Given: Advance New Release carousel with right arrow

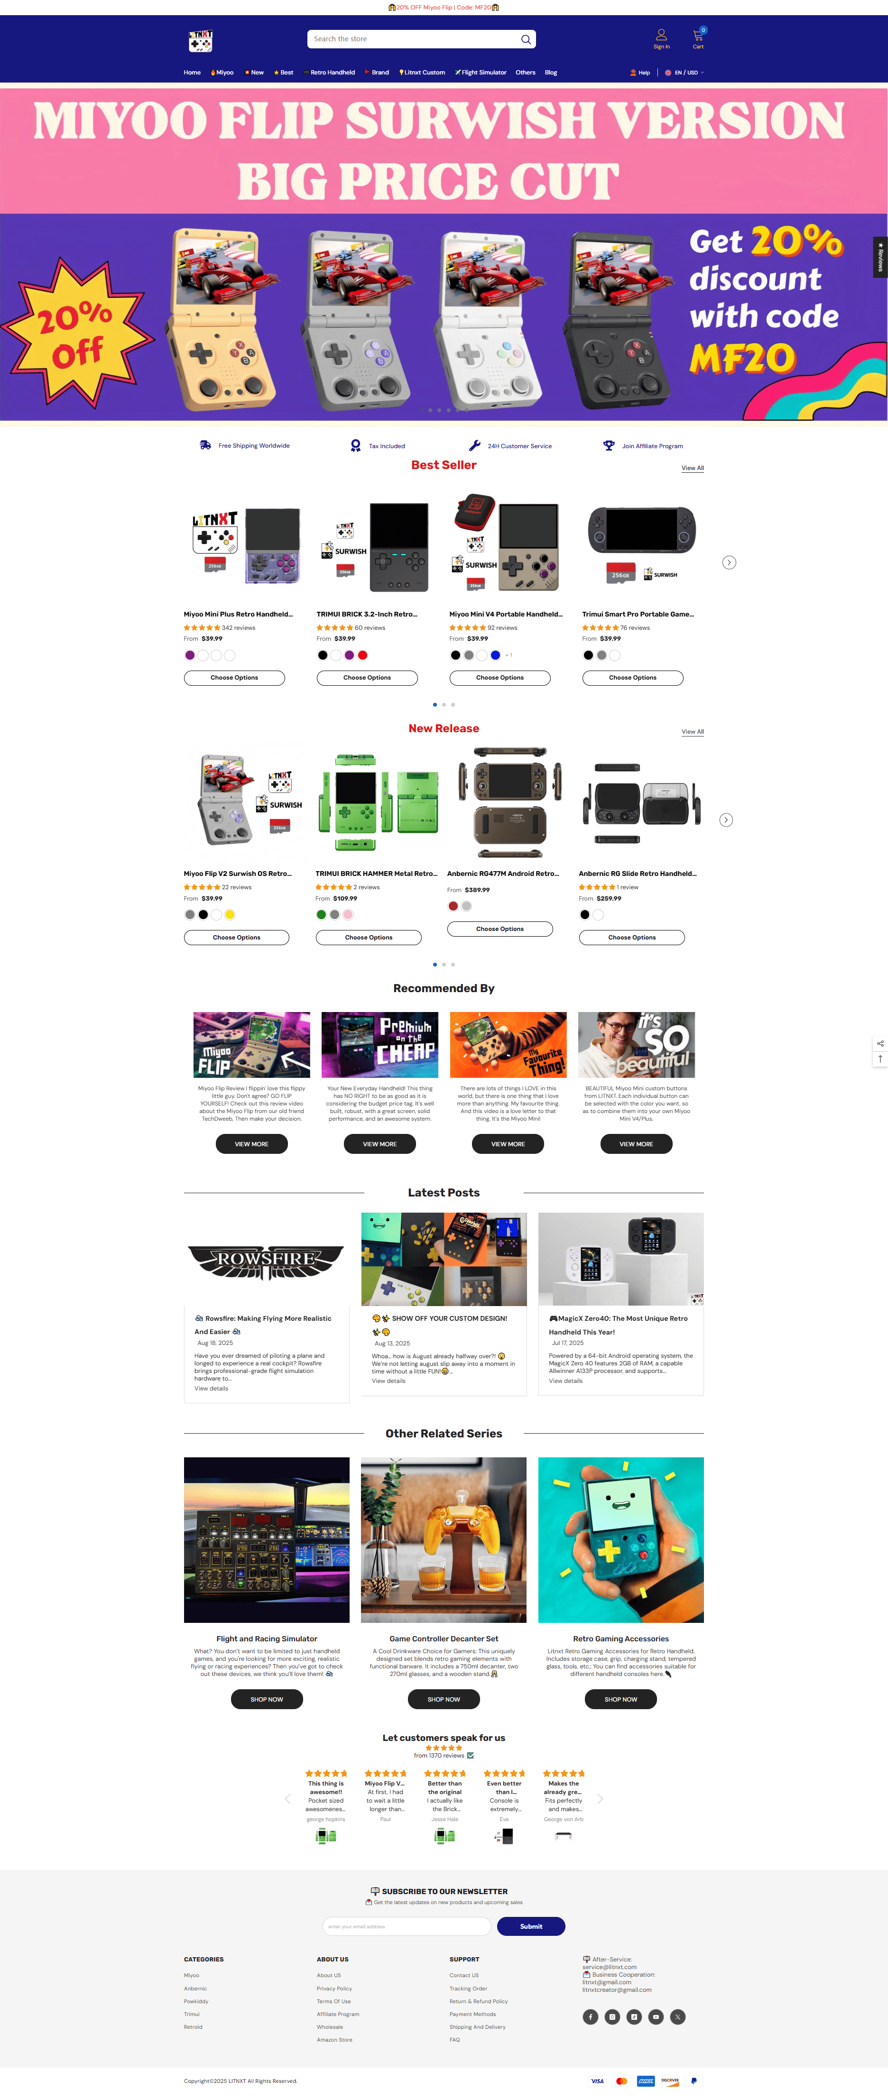Looking at the screenshot, I should [726, 819].
